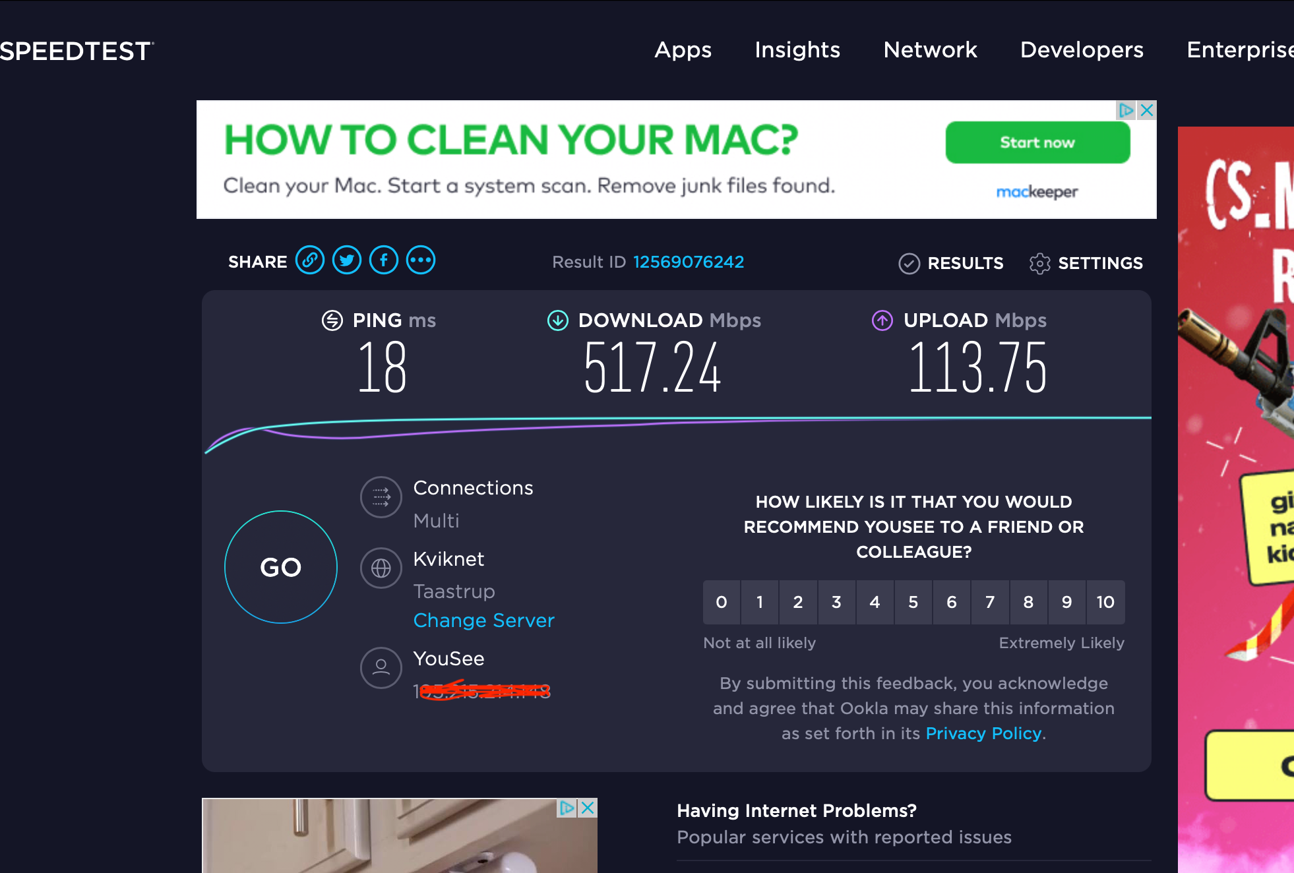Viewport: 1294px width, 873px height.
Task: Rate recommendation 9
Action: pyautogui.click(x=1066, y=602)
